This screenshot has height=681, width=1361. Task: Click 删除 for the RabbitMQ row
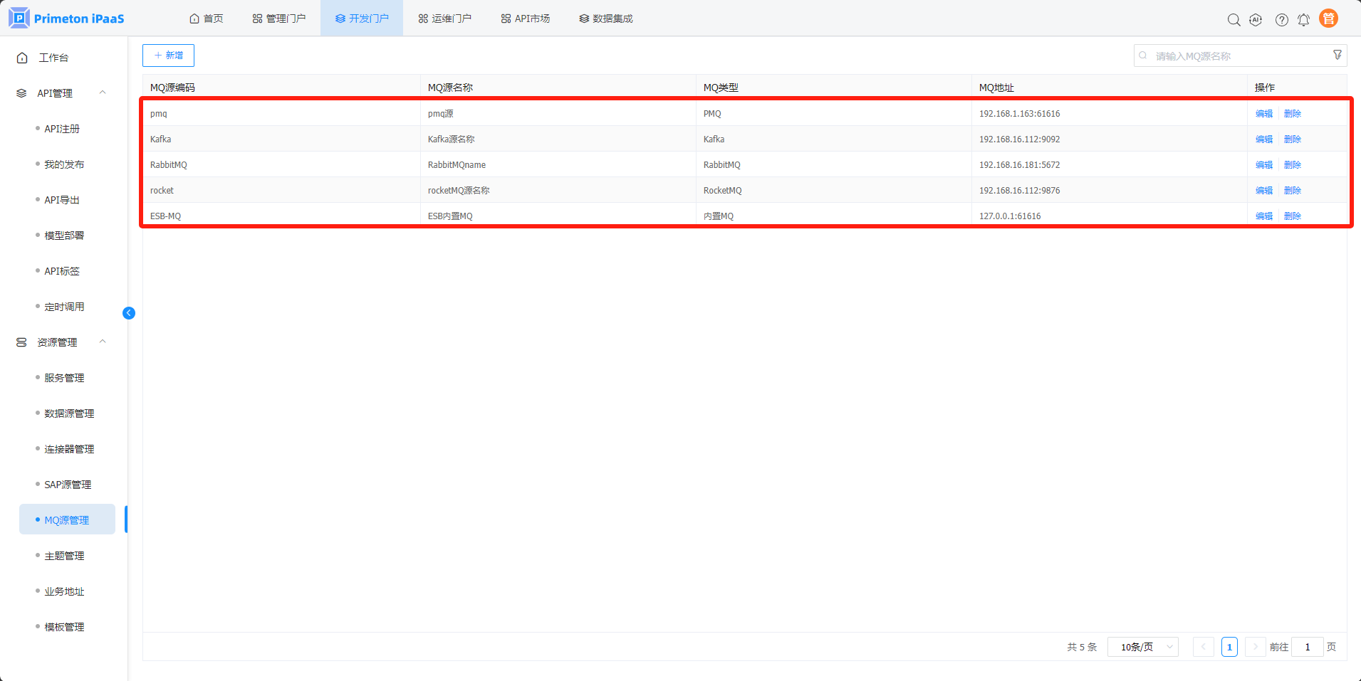[x=1292, y=165]
